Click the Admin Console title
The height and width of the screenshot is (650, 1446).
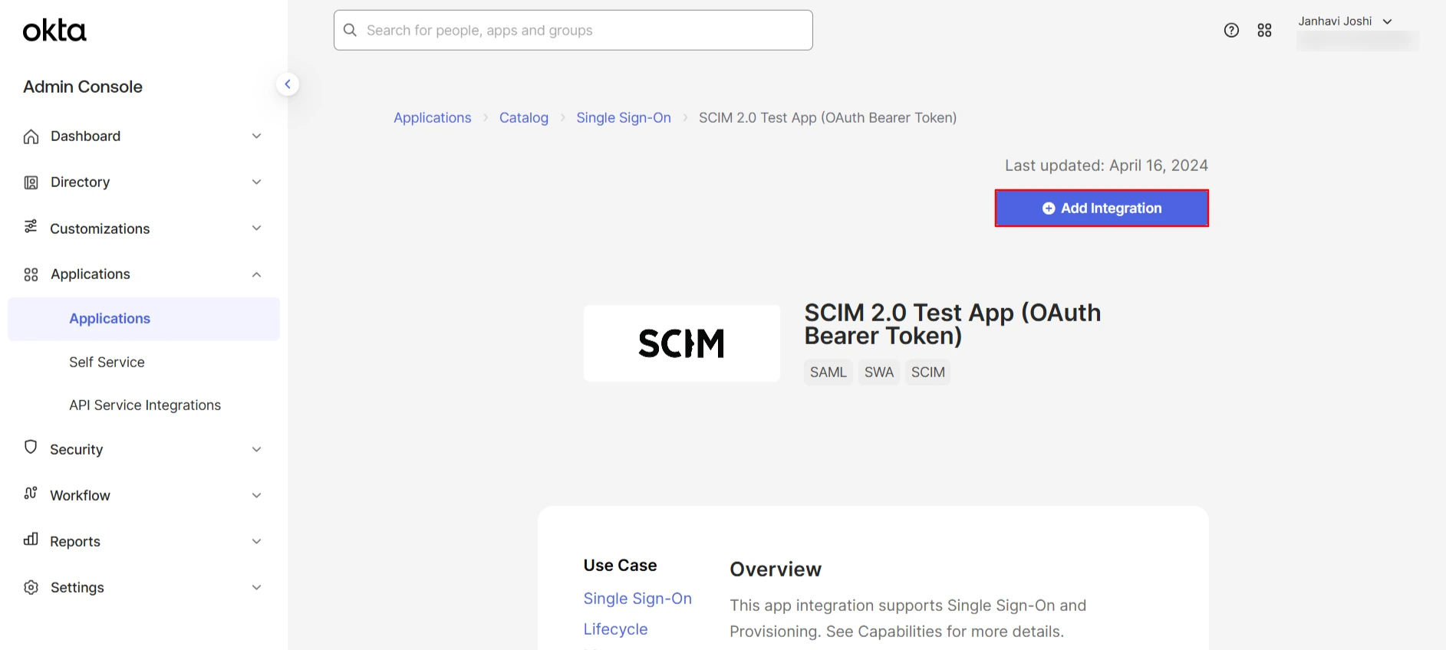[83, 87]
